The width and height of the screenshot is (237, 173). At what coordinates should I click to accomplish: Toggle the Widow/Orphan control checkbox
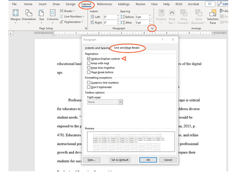click(x=89, y=59)
